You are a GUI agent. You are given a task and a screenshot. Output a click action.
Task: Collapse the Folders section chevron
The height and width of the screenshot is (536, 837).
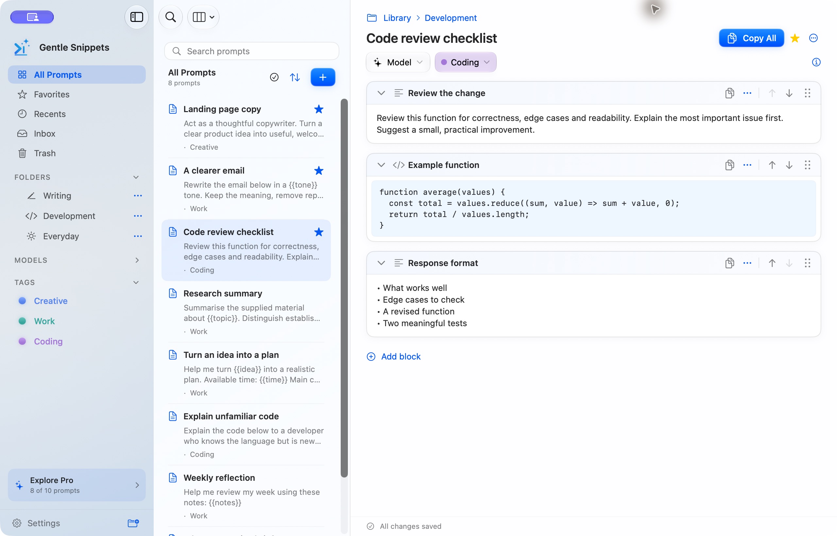[x=136, y=177]
